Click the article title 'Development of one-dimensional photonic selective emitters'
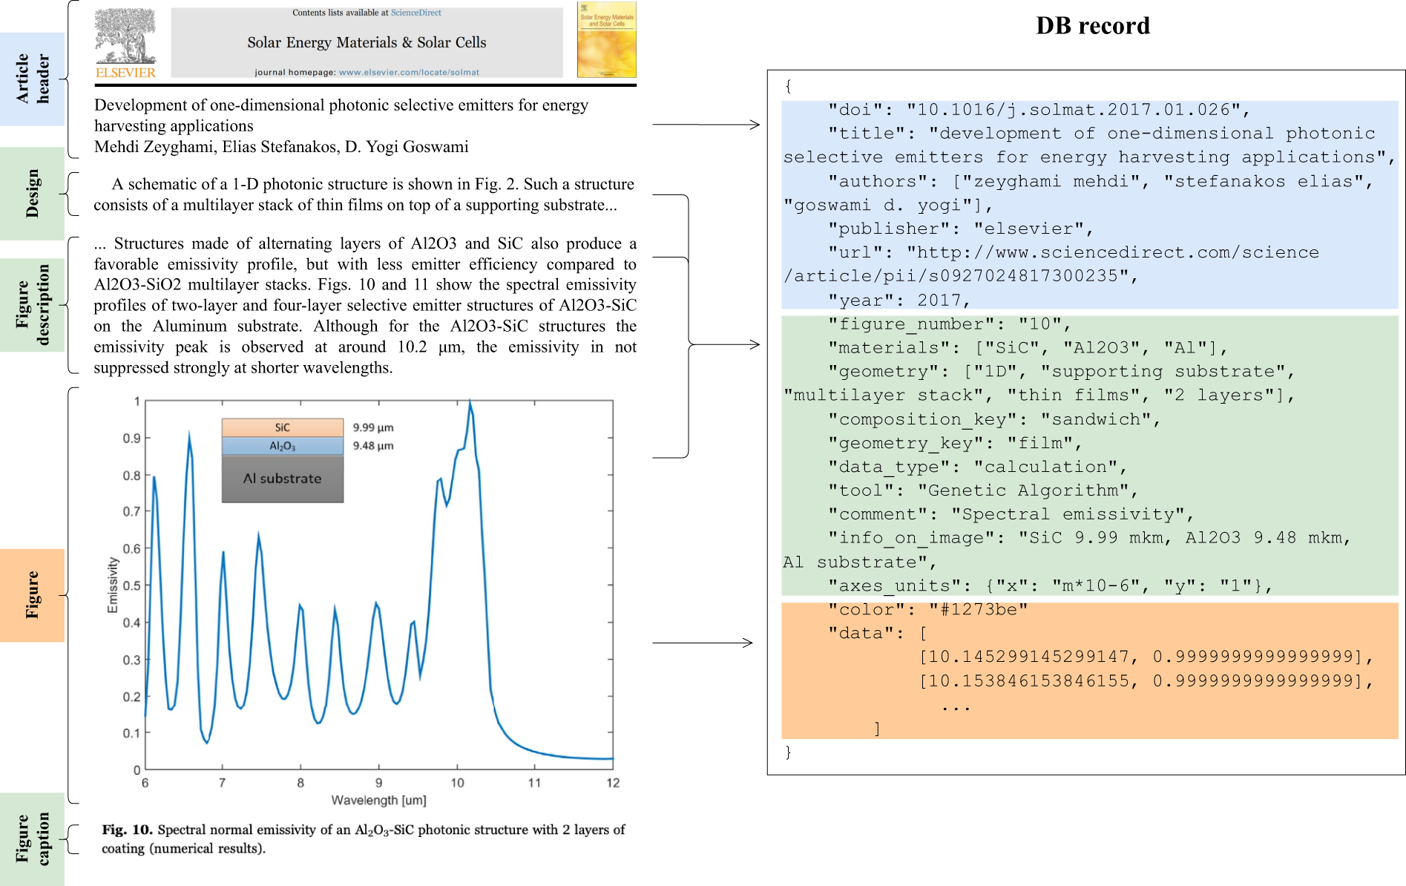Viewport: 1406px width, 886px height. (x=341, y=115)
